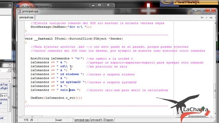Screen dimensions: 219x123
Task: Click the '//acceso a carpeta windows' comment
Action: pyautogui.click(x=110, y=74)
